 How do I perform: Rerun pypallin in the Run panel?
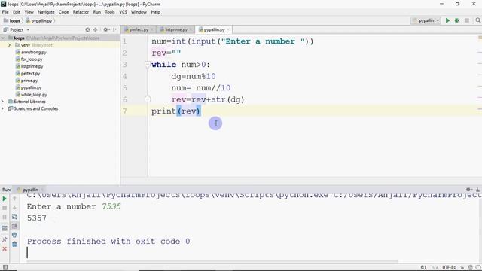[x=5, y=199]
